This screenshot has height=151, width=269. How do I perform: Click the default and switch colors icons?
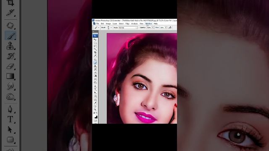[x=95, y=113]
